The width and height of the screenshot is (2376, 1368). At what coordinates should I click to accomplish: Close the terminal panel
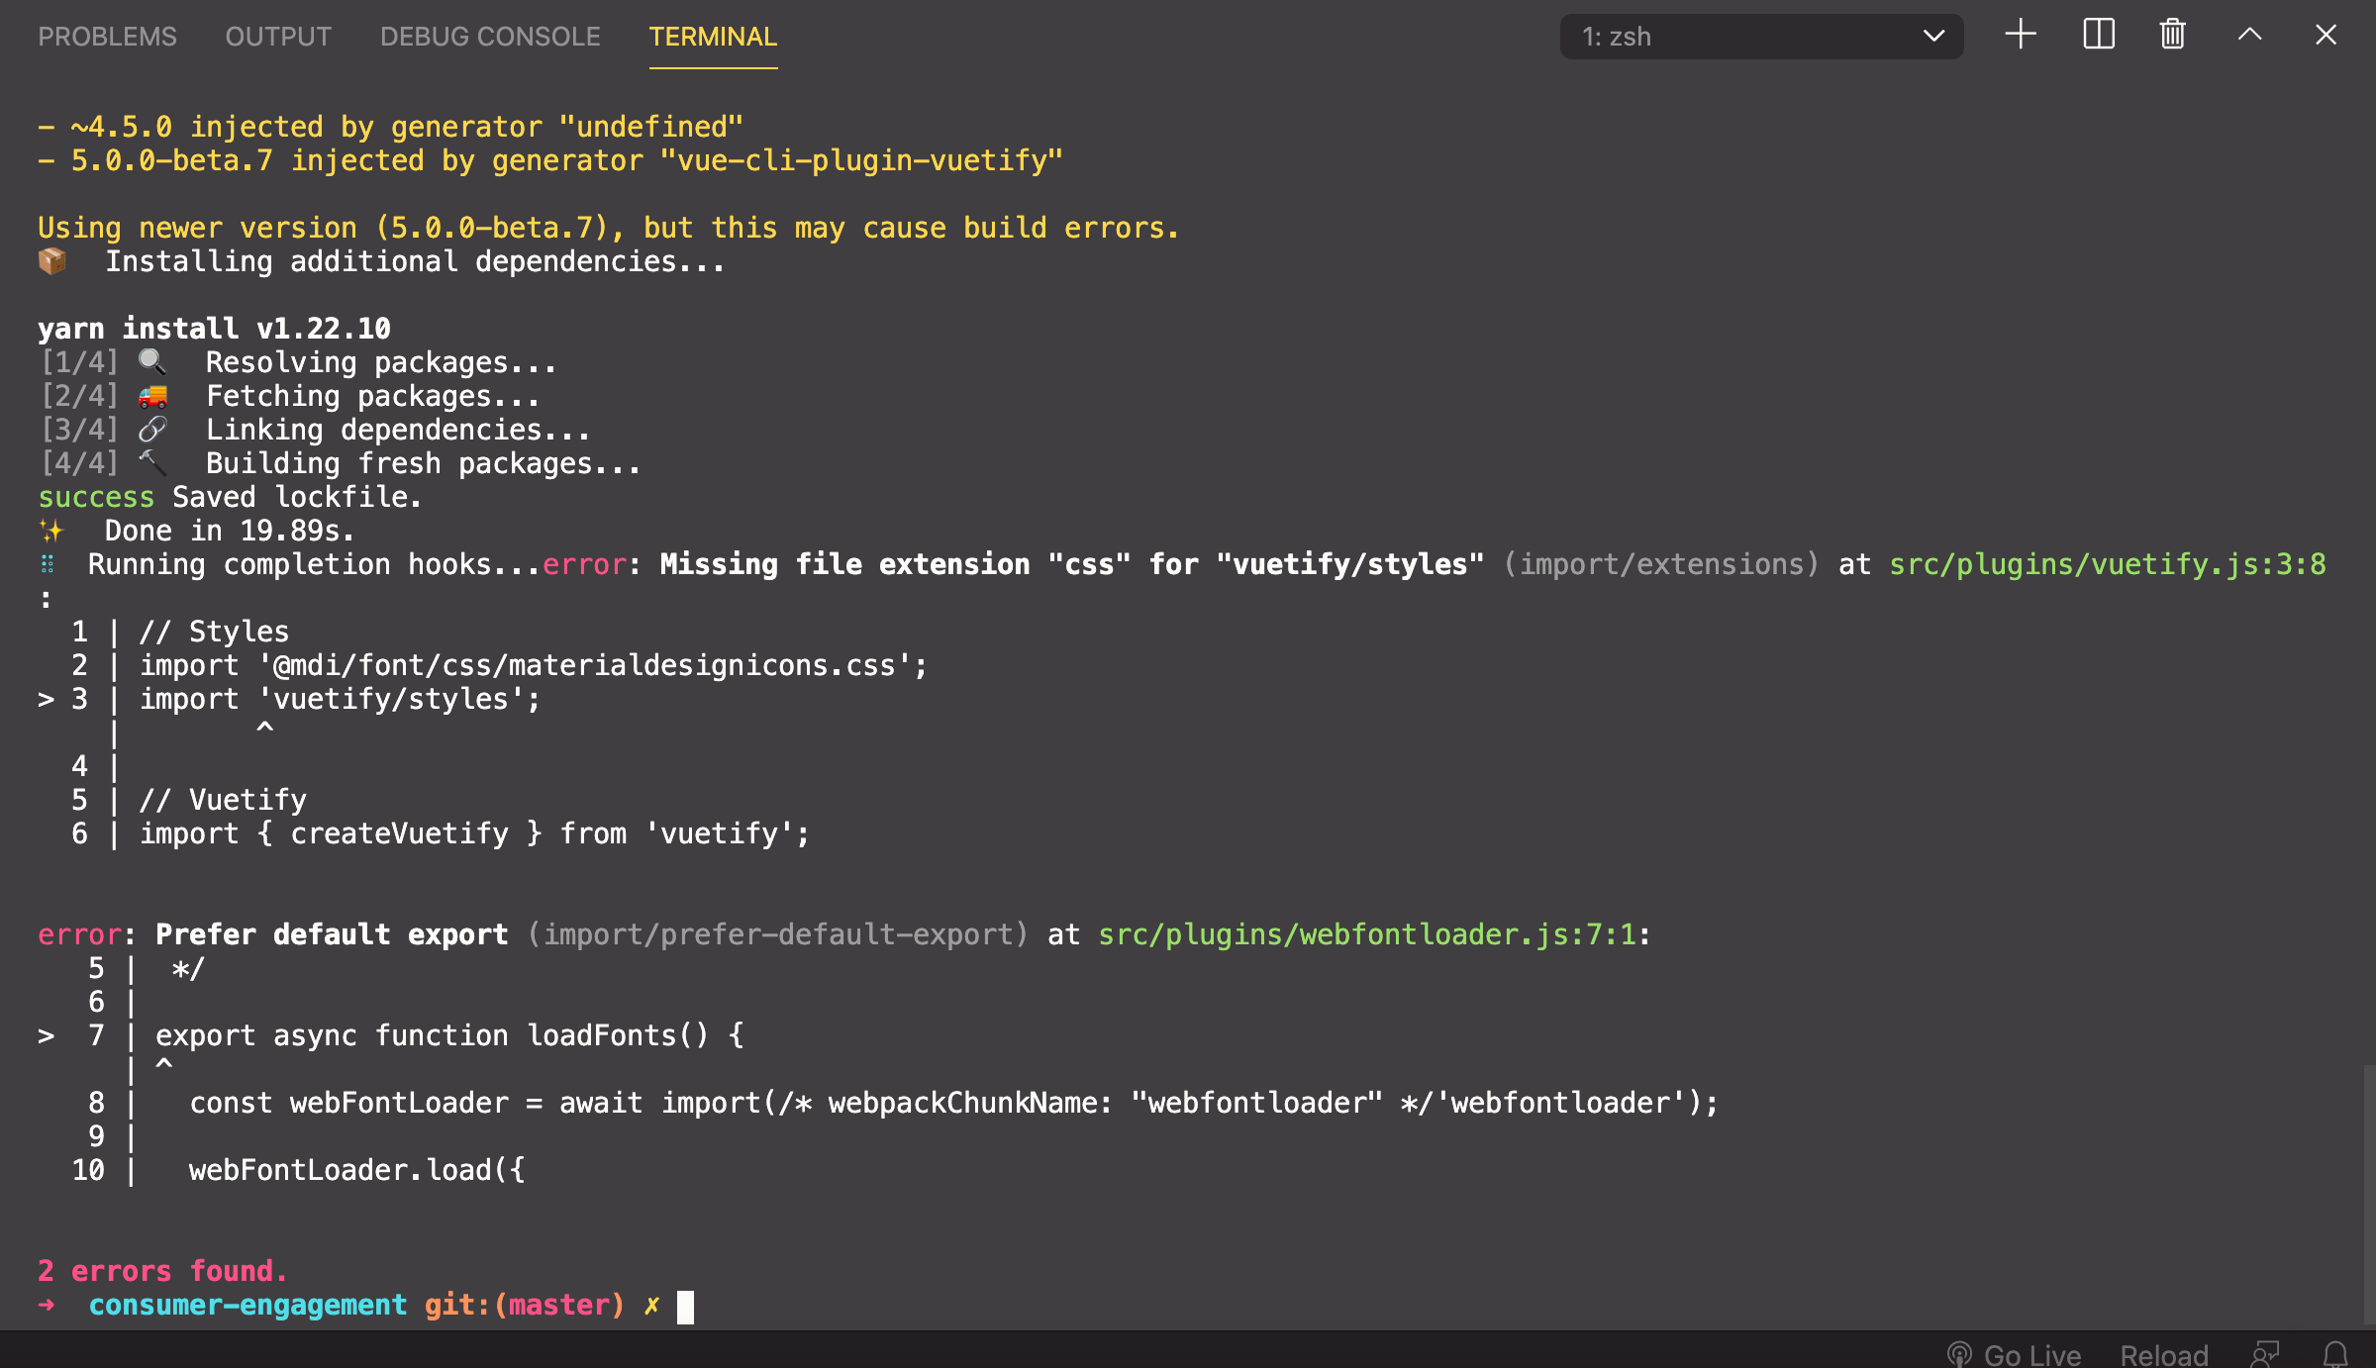tap(2326, 36)
